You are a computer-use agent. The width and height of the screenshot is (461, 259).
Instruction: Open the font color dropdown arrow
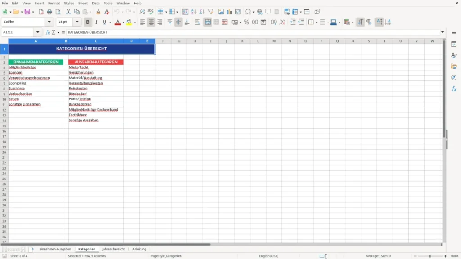point(123,22)
